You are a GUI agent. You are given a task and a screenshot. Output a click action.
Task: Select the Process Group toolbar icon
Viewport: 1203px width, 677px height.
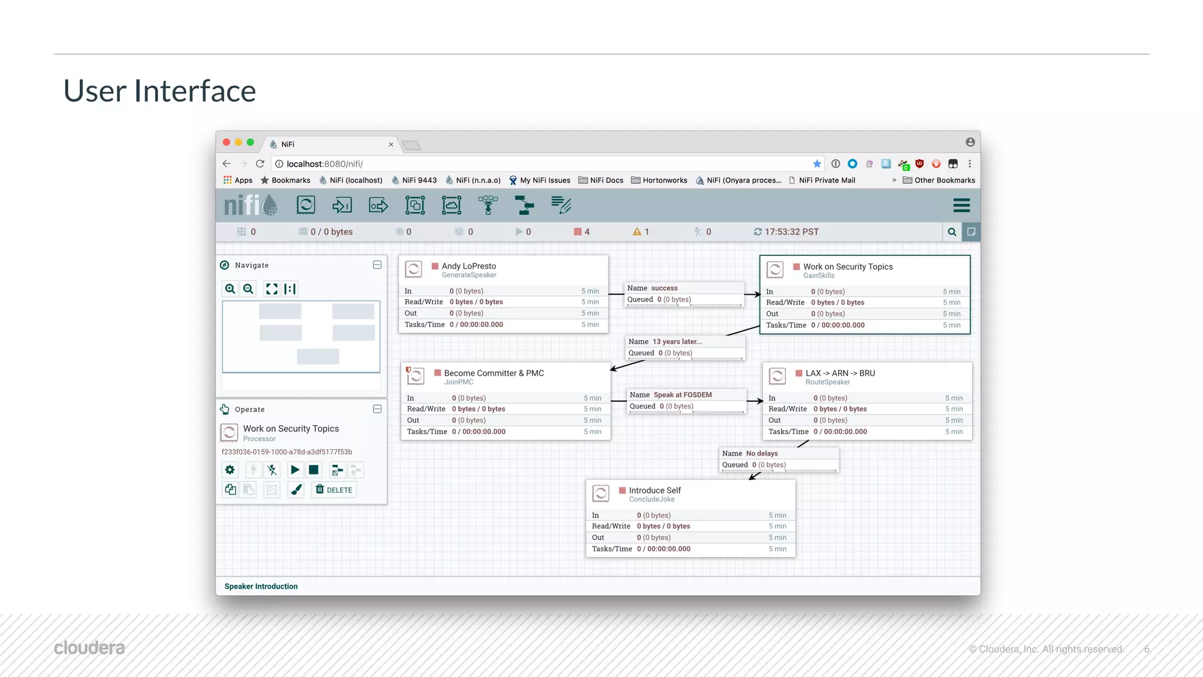click(415, 206)
